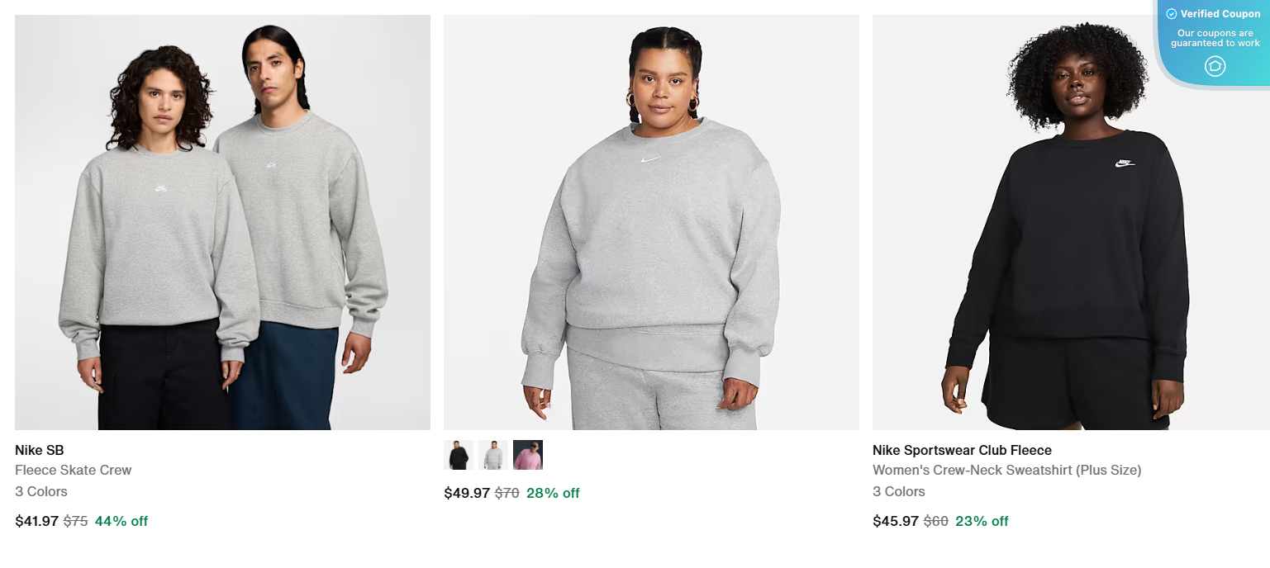The image size is (1270, 568).
Task: Click the house icon in the coupon banner
Action: tap(1214, 66)
